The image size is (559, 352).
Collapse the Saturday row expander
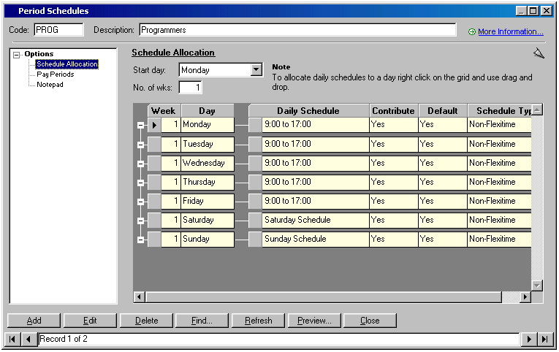click(140, 221)
